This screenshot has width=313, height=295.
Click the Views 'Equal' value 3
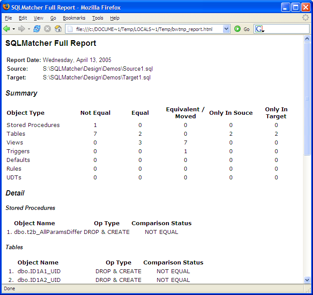(140, 143)
